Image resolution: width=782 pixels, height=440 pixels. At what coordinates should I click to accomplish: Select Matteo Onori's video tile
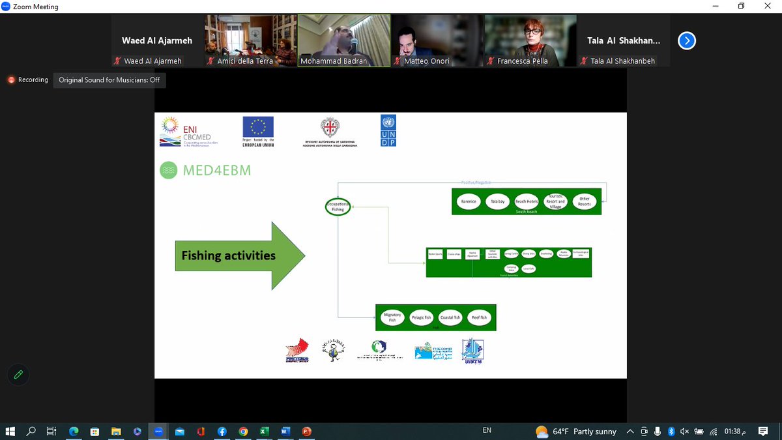437,40
